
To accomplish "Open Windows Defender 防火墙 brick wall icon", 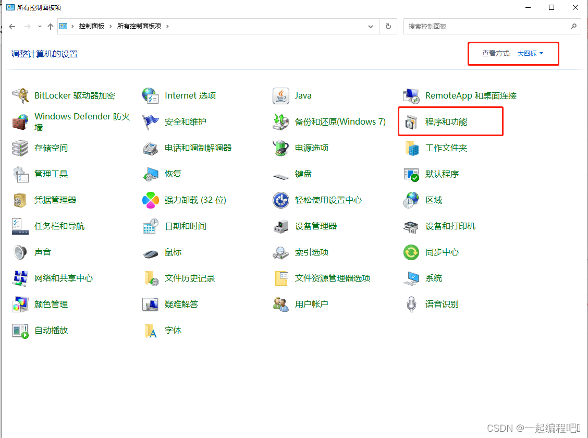I will pyautogui.click(x=20, y=122).
